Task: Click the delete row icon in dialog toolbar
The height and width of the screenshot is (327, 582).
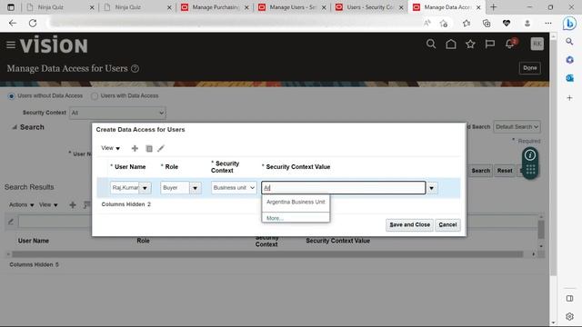Action: (149, 148)
